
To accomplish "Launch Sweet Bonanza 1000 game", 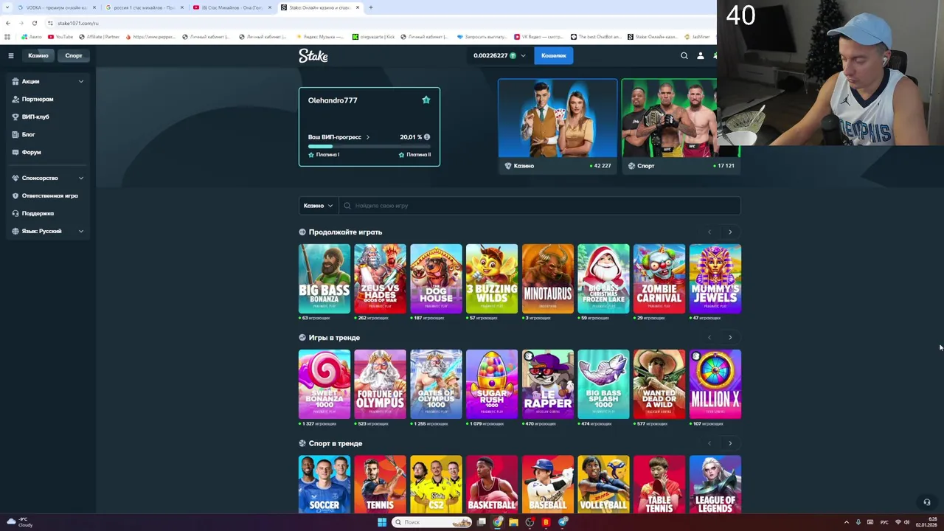I will click(324, 384).
